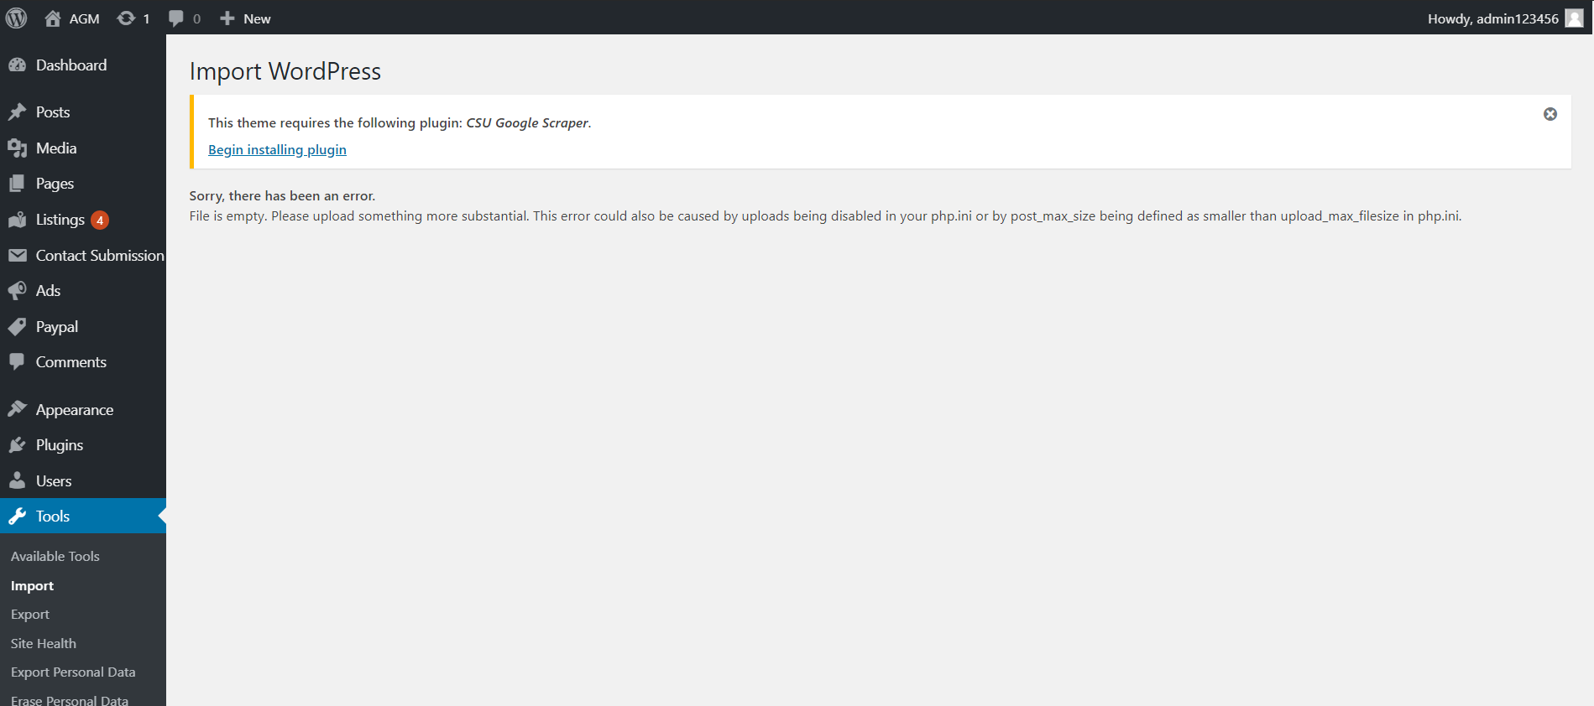The image size is (1594, 706).
Task: Open the AGM site home icon
Action: [53, 18]
